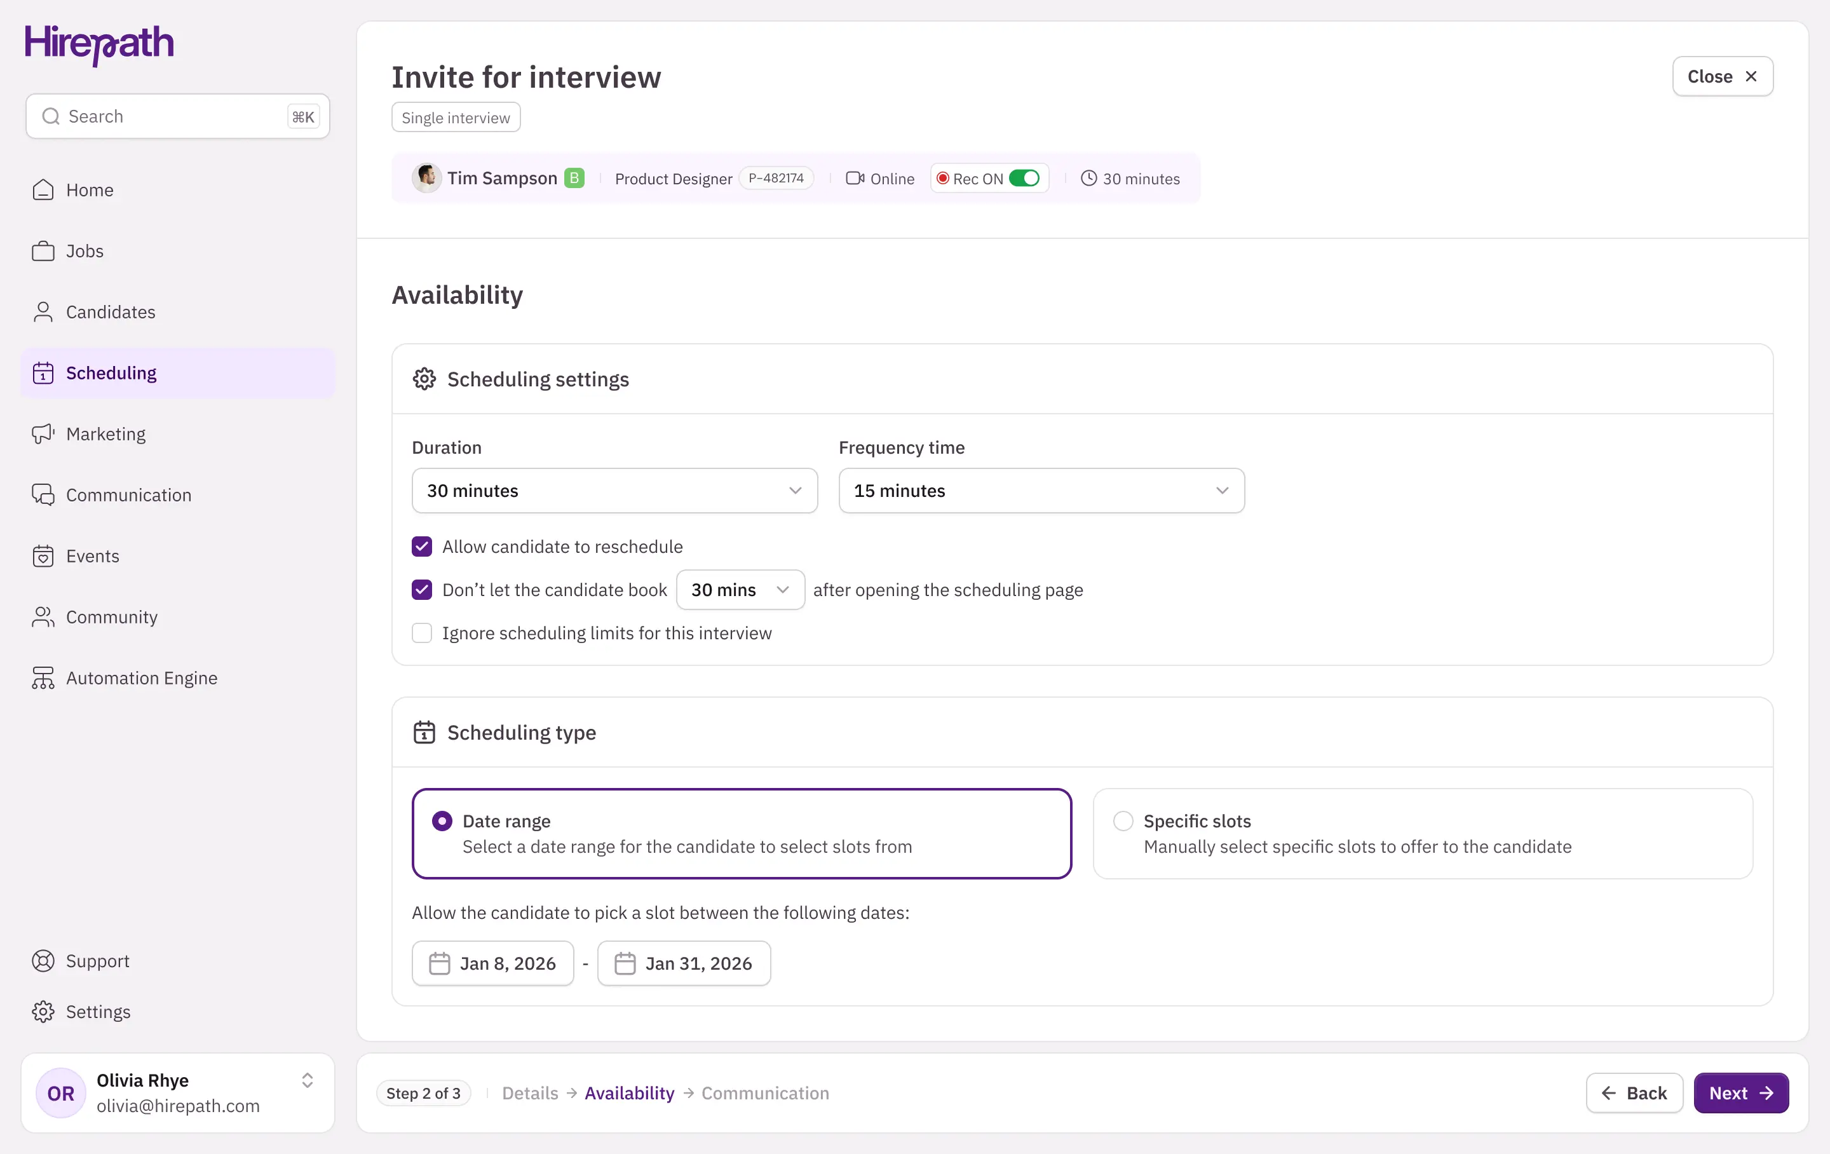Click the Scheduling type calendar icon
Viewport: 1830px width, 1154px height.
tap(424, 732)
